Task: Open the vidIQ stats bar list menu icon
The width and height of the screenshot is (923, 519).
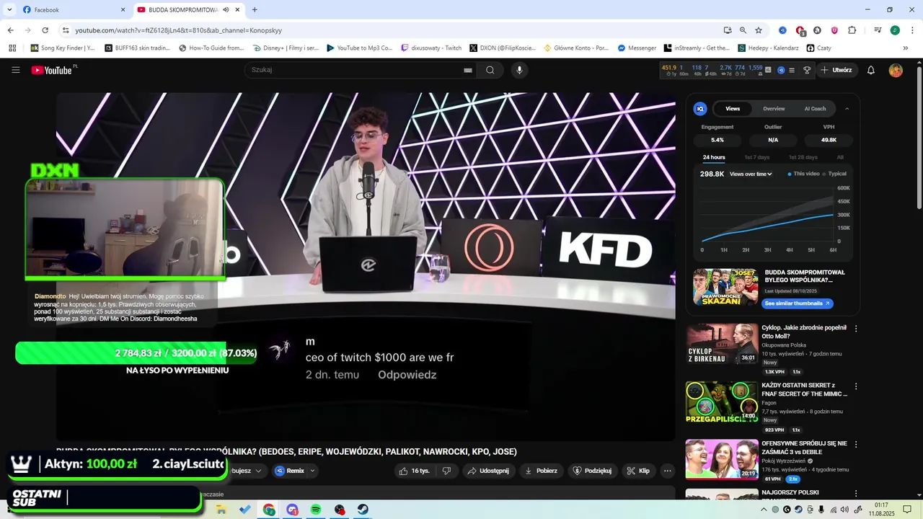Action: point(792,70)
